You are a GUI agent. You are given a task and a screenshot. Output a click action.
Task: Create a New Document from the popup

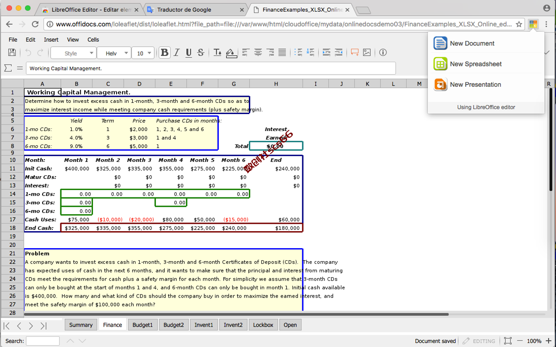(x=486, y=43)
